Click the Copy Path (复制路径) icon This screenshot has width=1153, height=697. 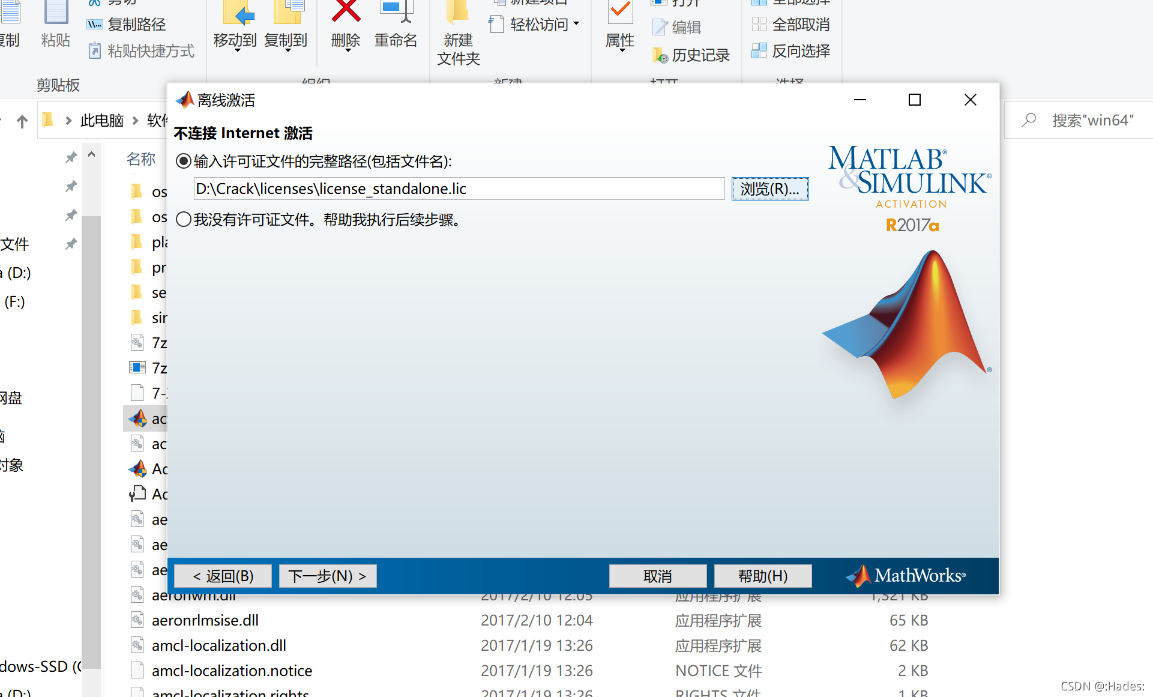tap(95, 25)
